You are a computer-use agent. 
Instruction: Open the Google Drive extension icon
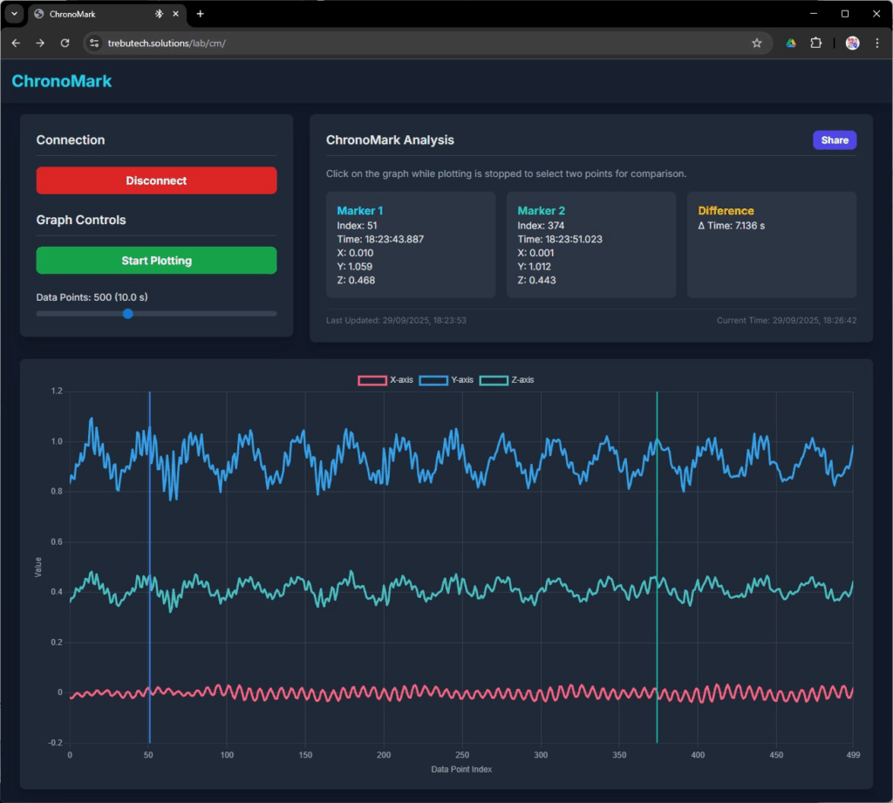[791, 43]
